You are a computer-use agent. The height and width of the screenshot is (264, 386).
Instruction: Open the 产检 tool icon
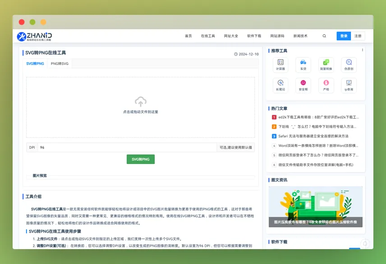click(x=326, y=86)
